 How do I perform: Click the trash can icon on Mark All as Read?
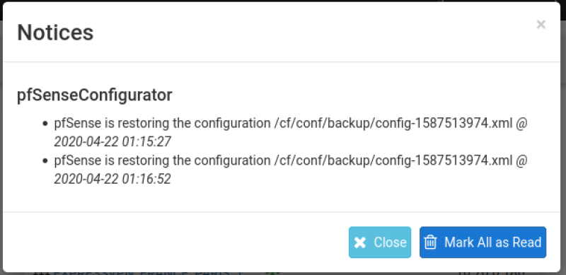tap(430, 242)
